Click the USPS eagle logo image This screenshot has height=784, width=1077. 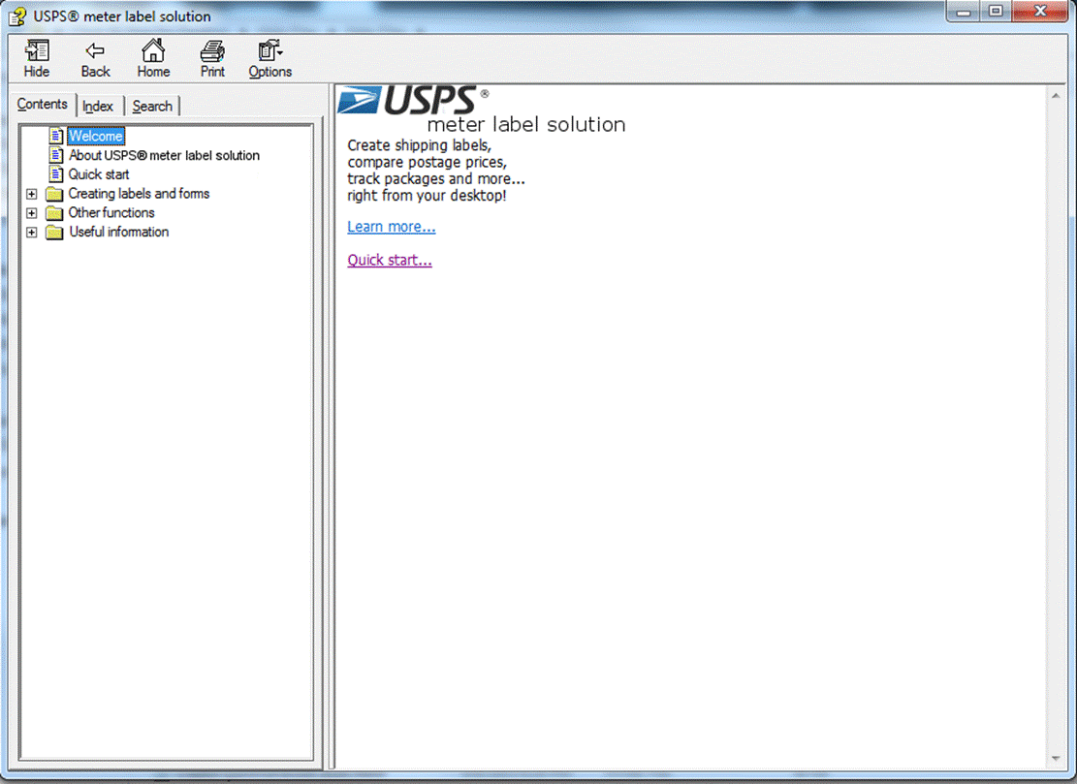point(359,100)
